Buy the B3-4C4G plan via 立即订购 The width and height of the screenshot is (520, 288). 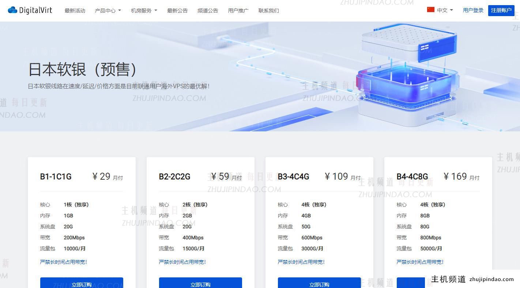pyautogui.click(x=319, y=283)
